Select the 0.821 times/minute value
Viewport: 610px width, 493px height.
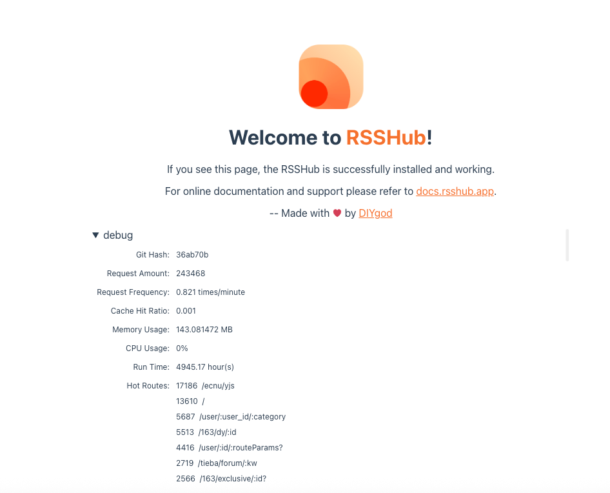(x=210, y=292)
